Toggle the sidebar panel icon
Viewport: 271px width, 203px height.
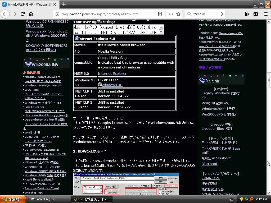[x=256, y=14]
